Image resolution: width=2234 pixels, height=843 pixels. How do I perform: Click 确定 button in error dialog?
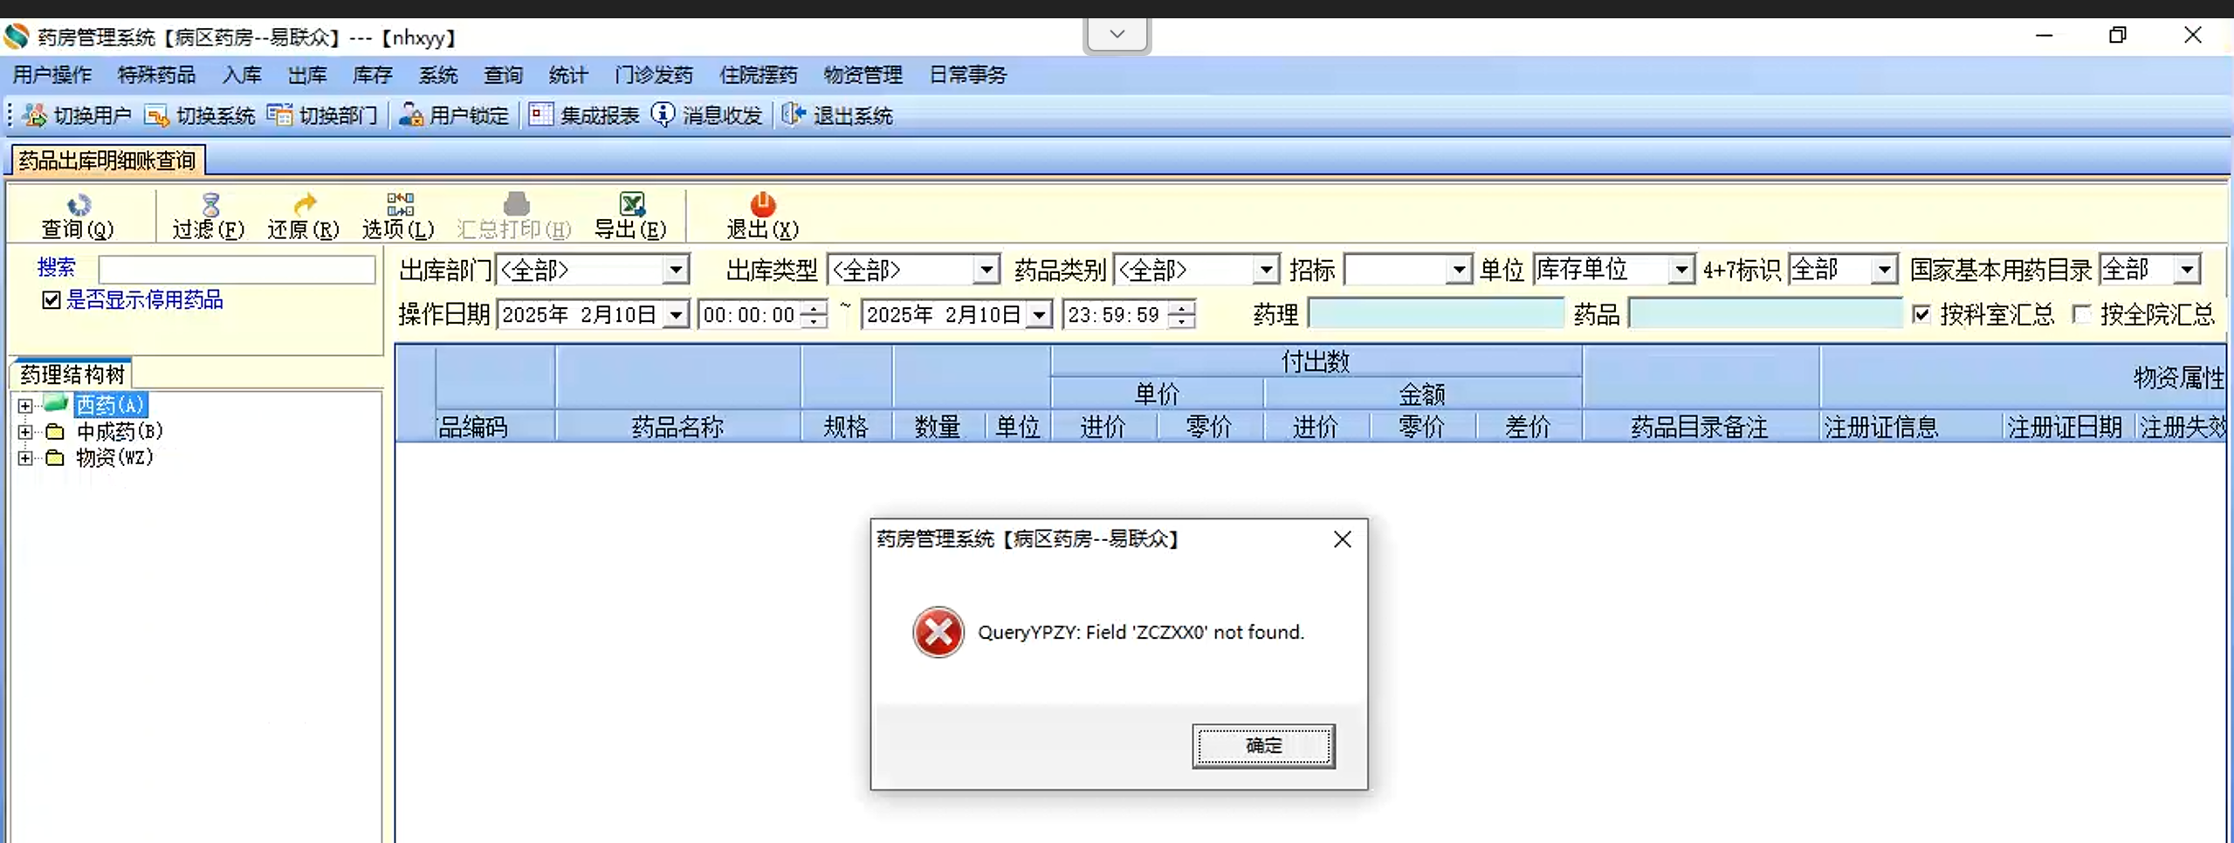(1263, 745)
